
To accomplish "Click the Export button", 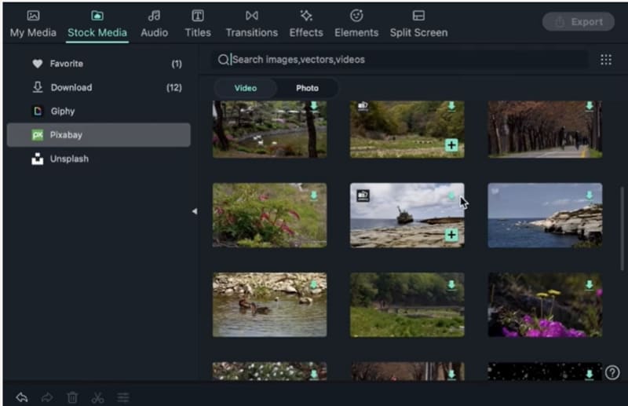I will (x=578, y=22).
